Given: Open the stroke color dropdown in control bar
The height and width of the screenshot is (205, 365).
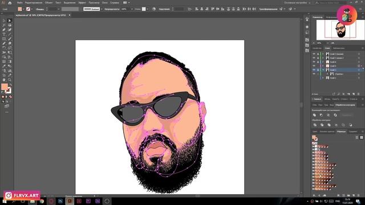Looking at the screenshot, I should [32, 9].
